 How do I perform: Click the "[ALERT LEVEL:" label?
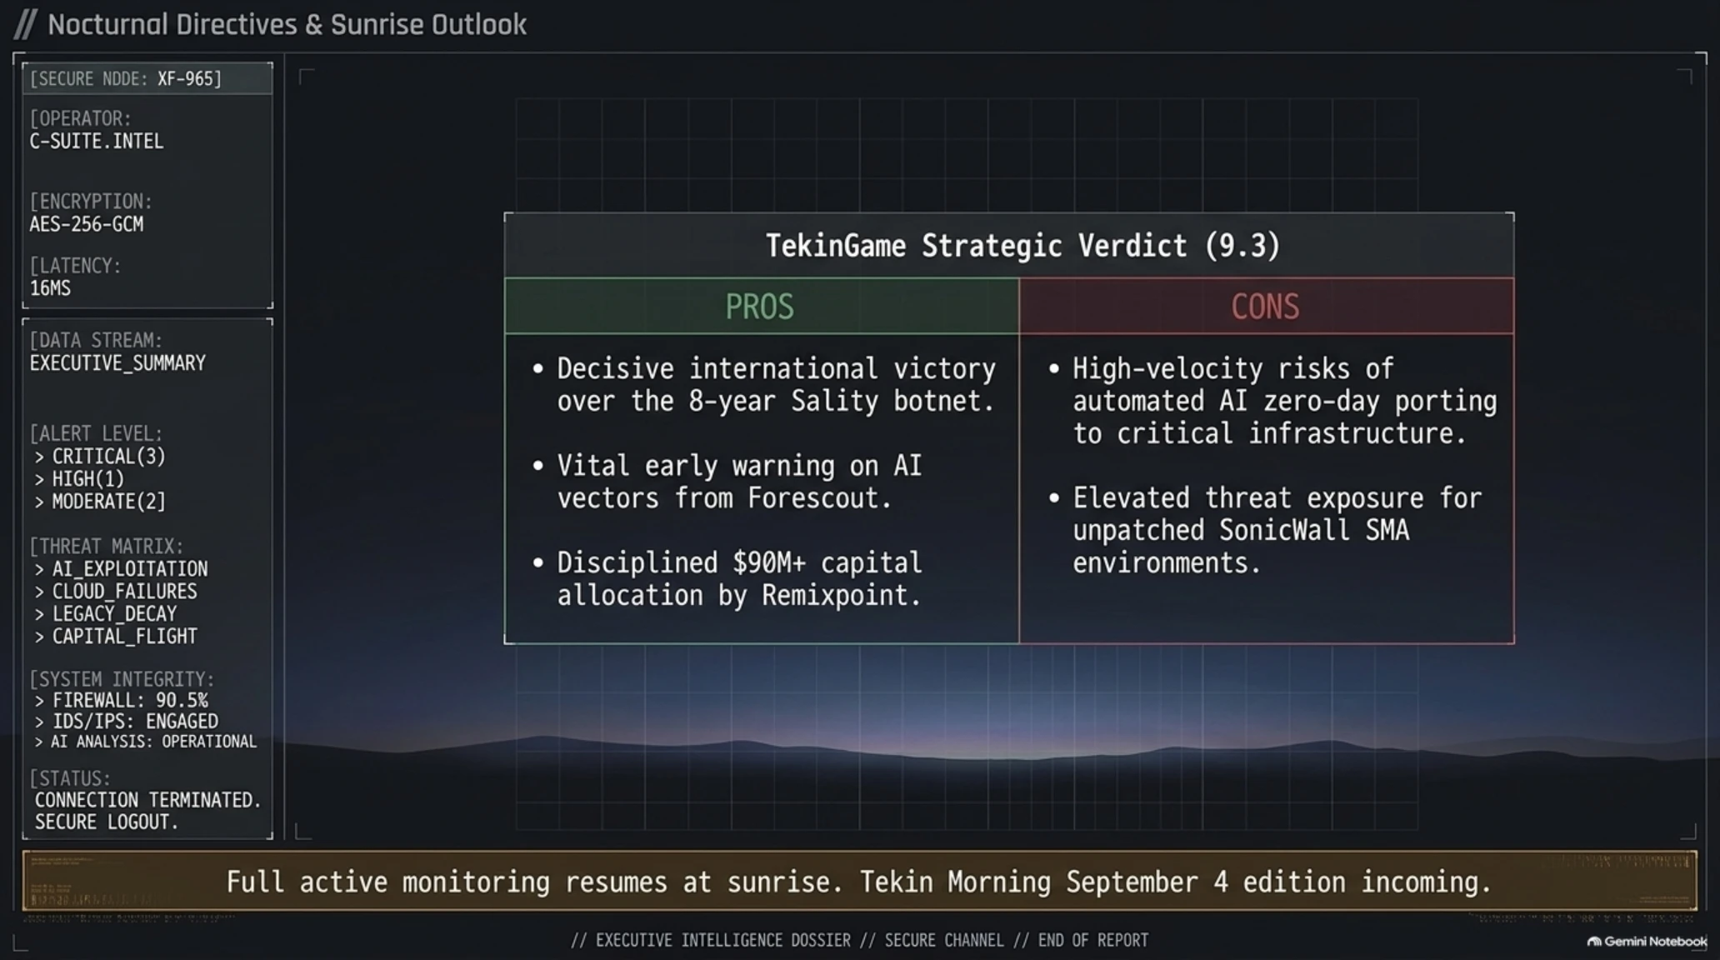pos(96,434)
